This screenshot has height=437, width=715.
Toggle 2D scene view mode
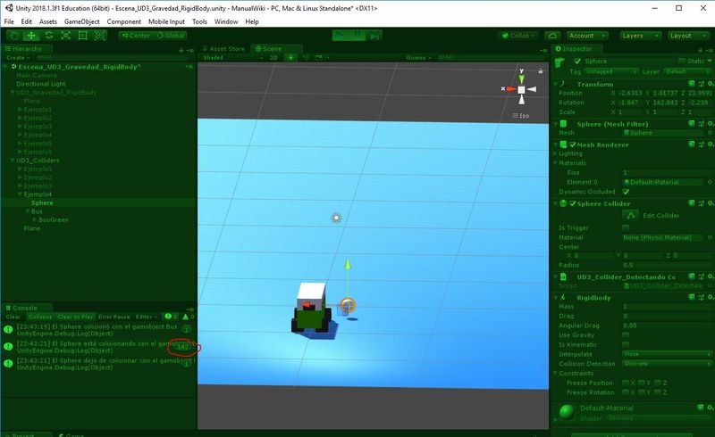[273, 57]
